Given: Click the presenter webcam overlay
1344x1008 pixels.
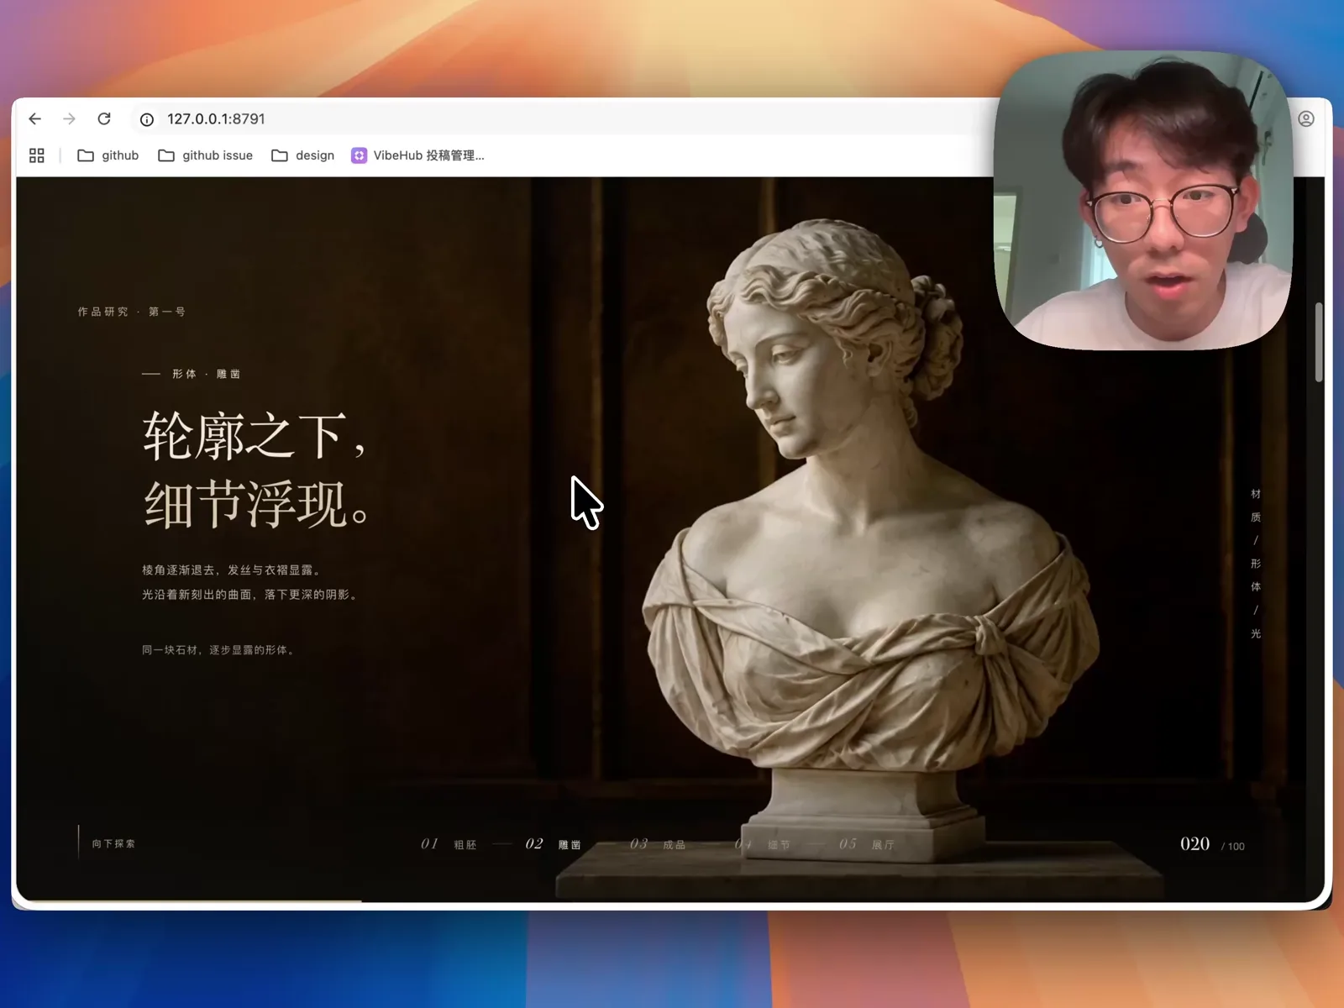Looking at the screenshot, I should pyautogui.click(x=1142, y=200).
